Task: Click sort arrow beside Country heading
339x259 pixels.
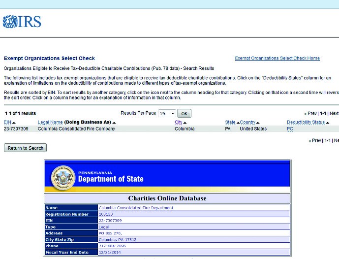Action: (258, 123)
